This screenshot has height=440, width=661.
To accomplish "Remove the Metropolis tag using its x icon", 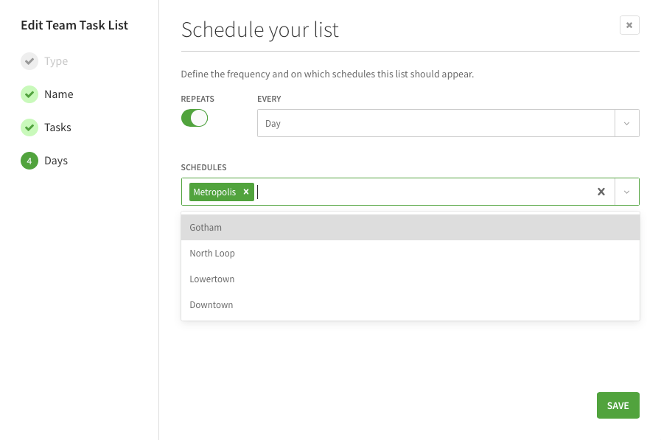I will click(245, 192).
